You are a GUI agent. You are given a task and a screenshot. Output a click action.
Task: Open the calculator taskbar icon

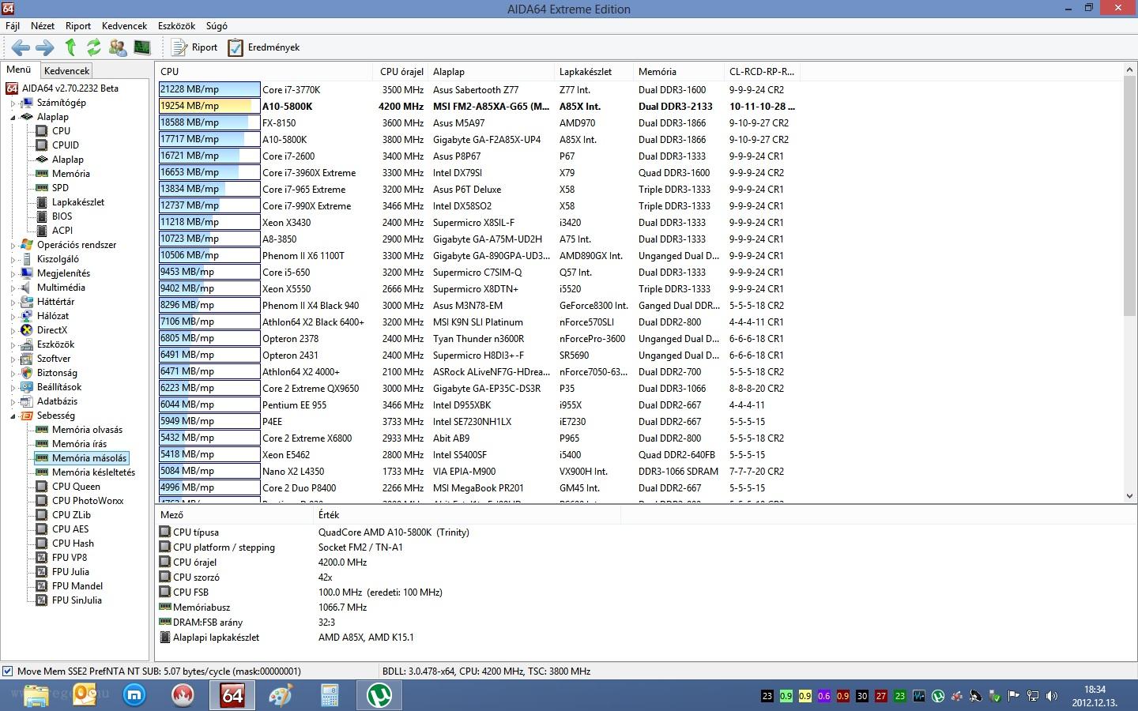pos(330,695)
